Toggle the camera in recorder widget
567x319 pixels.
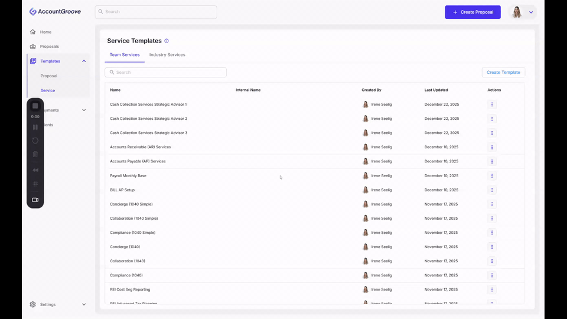click(35, 200)
